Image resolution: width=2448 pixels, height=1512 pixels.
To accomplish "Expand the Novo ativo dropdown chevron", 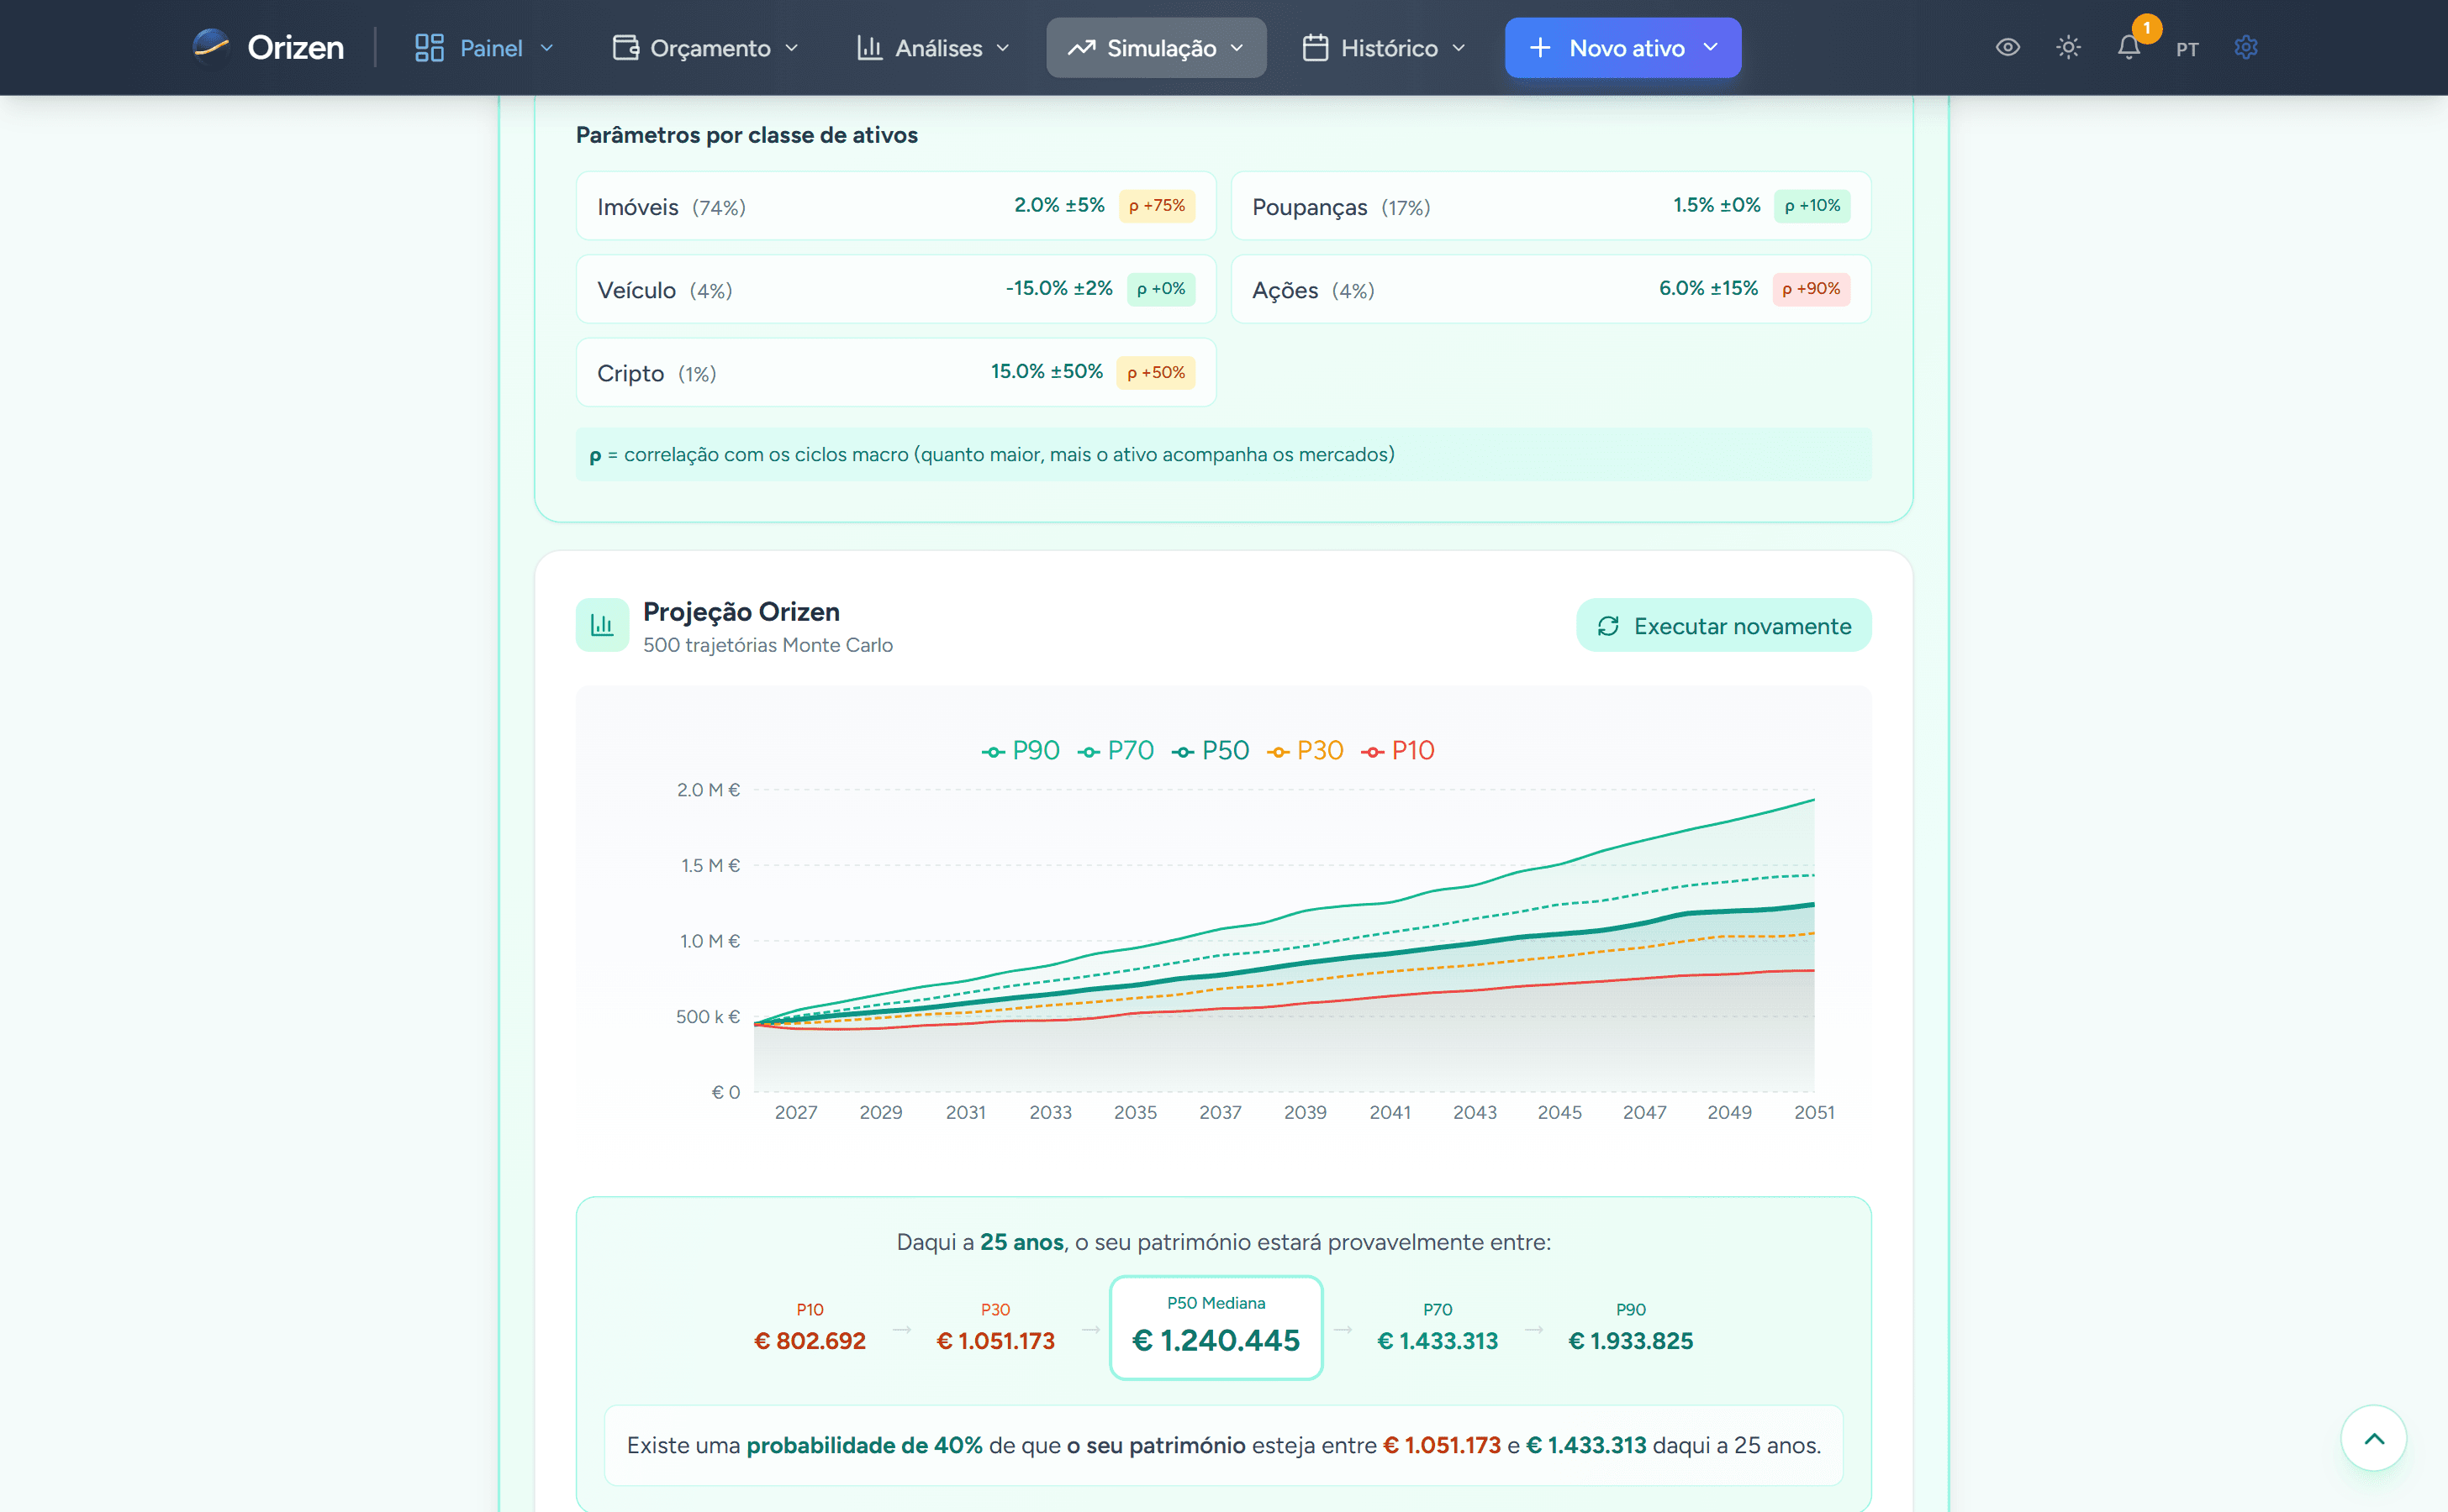I will click(1711, 47).
